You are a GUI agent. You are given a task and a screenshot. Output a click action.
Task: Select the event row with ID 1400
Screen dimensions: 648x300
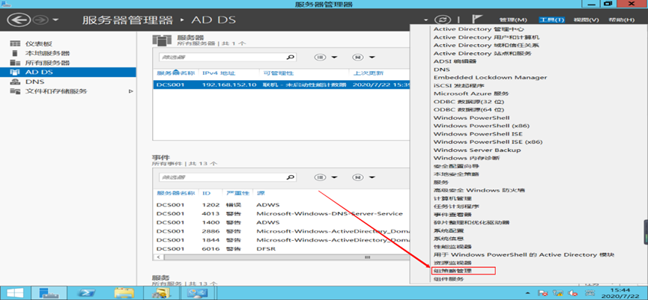click(282, 222)
